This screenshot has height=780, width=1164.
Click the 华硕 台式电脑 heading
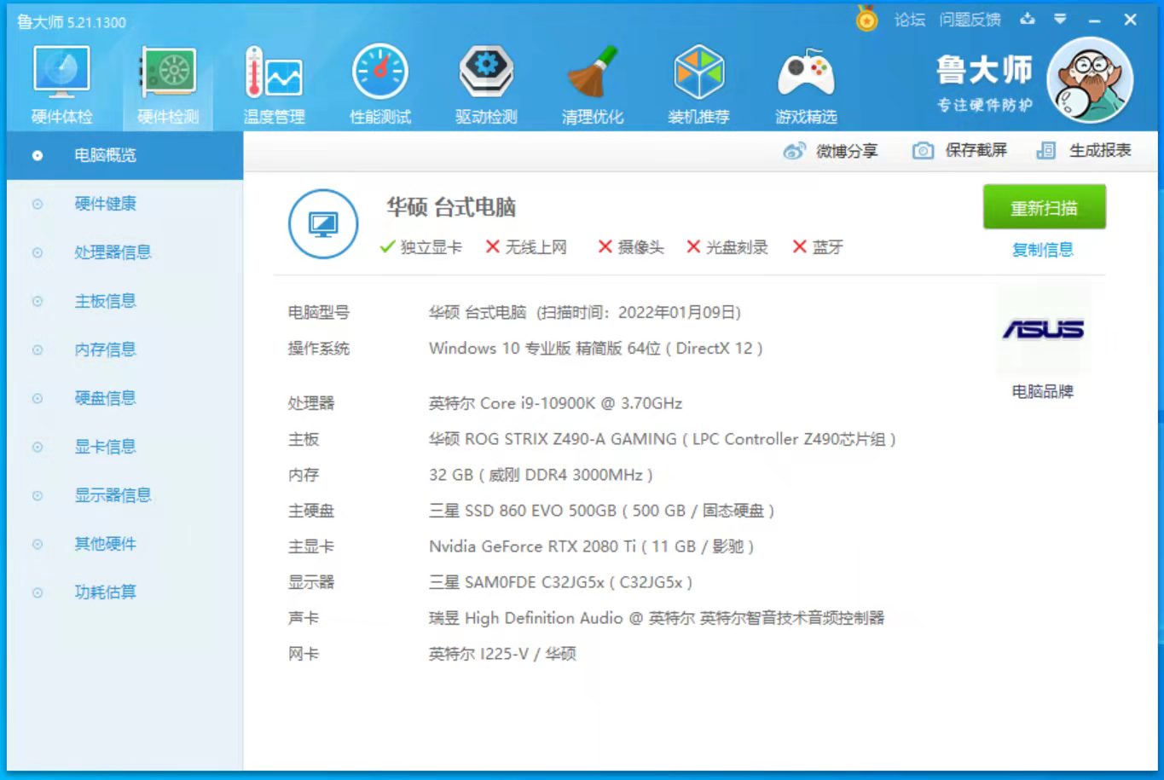coord(451,207)
